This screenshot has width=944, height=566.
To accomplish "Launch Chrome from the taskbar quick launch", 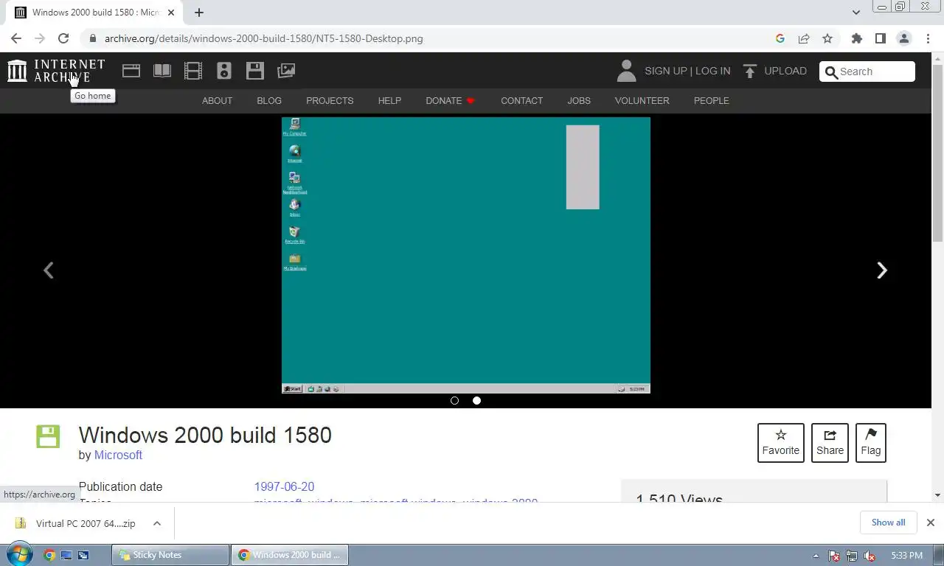I will coord(49,555).
